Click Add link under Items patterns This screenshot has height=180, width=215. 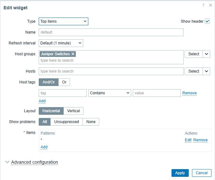click(x=44, y=147)
